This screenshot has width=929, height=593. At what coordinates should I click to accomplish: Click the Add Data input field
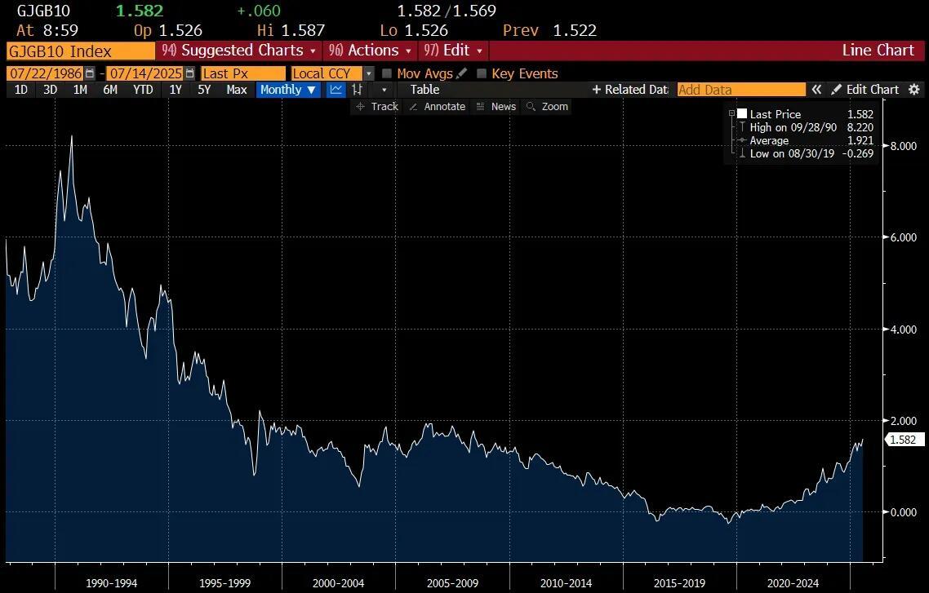point(740,90)
